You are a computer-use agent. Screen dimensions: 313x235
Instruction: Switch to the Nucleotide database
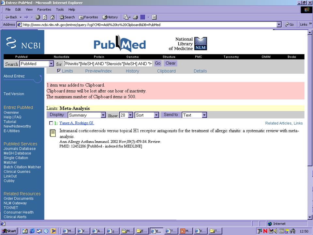(62, 57)
